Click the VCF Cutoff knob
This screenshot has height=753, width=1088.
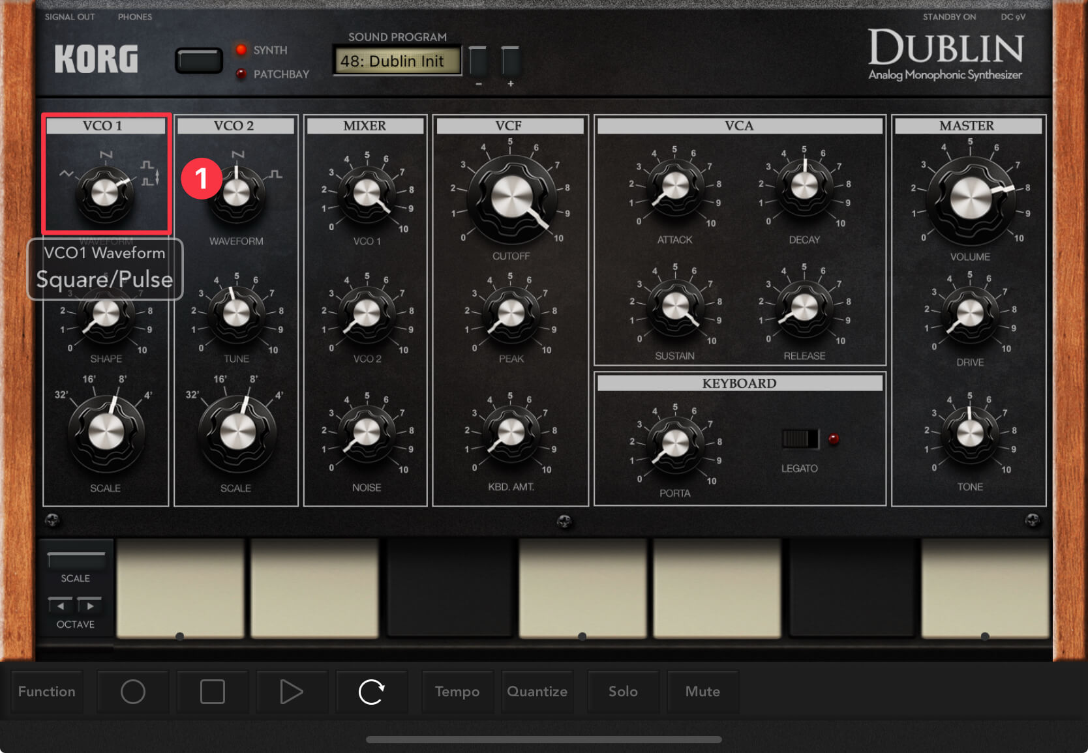511,198
